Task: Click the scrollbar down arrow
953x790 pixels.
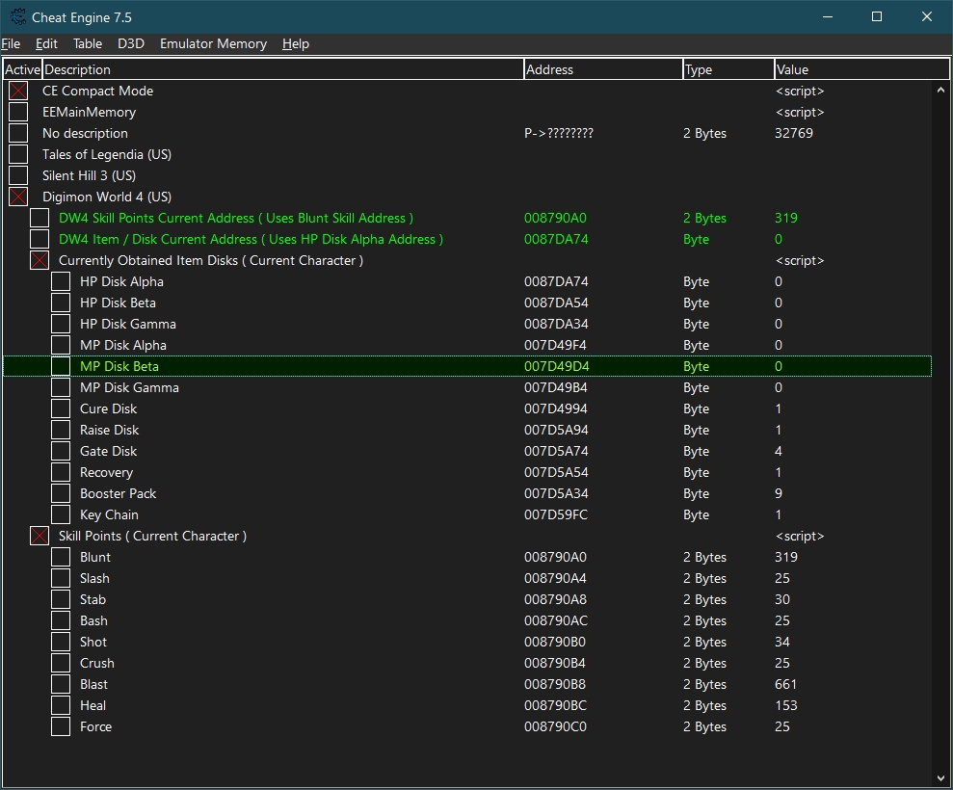Action: coord(940,777)
